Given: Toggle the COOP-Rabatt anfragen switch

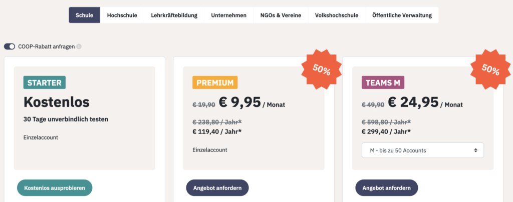Looking at the screenshot, I should coord(10,46).
